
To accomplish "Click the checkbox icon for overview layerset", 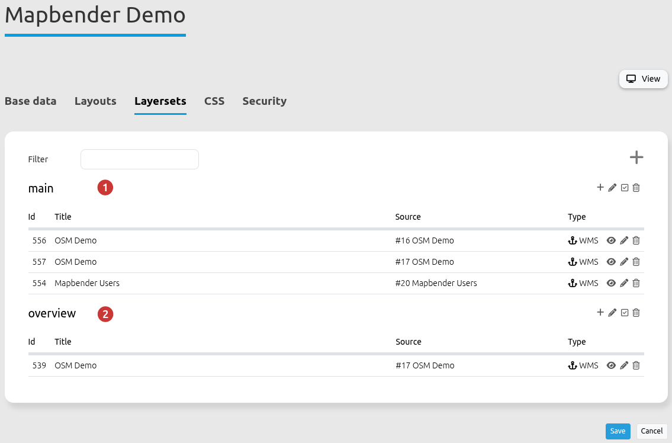I will (x=624, y=313).
